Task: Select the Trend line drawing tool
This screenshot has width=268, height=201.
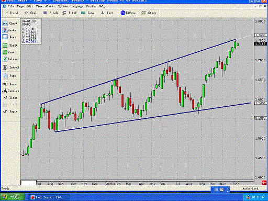Action: tap(12, 13)
